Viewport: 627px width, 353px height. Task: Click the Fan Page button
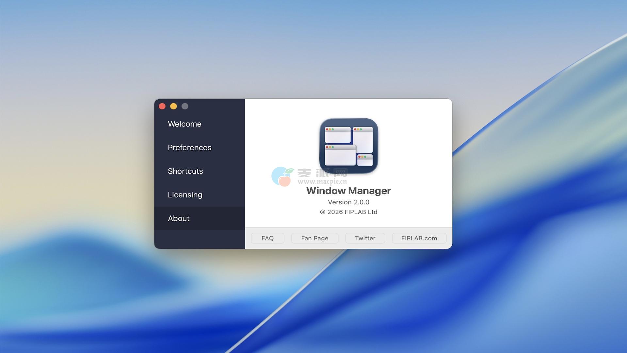[314, 238]
